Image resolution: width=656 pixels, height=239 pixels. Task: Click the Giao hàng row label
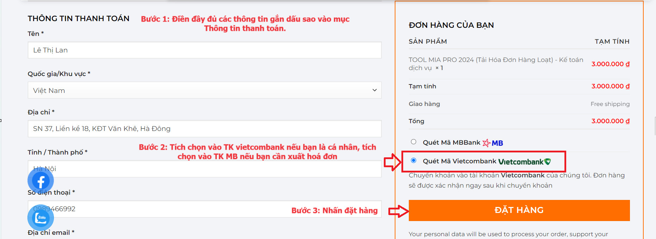424,104
